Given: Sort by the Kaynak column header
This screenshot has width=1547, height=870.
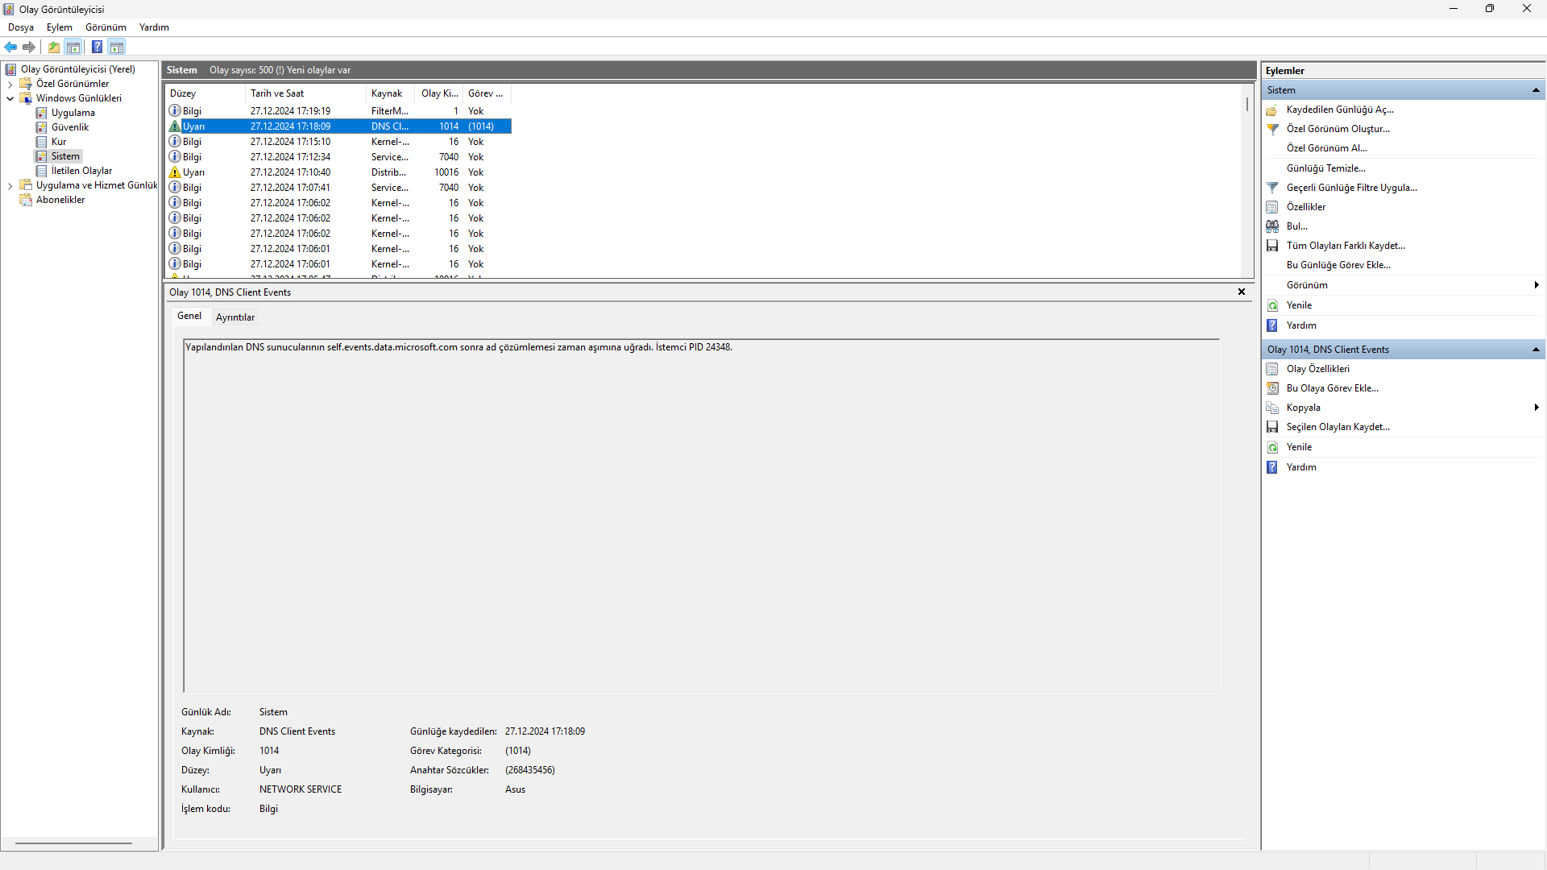Looking at the screenshot, I should 391,93.
